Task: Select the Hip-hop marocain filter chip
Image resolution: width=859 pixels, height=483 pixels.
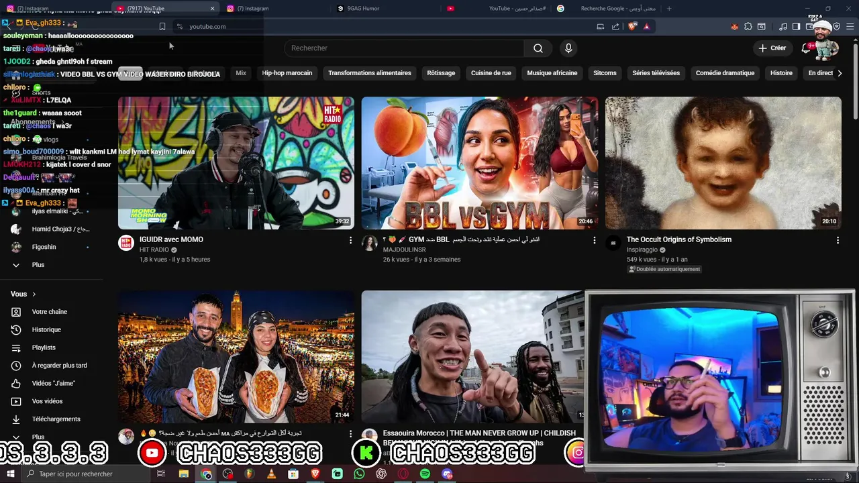Action: (x=287, y=73)
